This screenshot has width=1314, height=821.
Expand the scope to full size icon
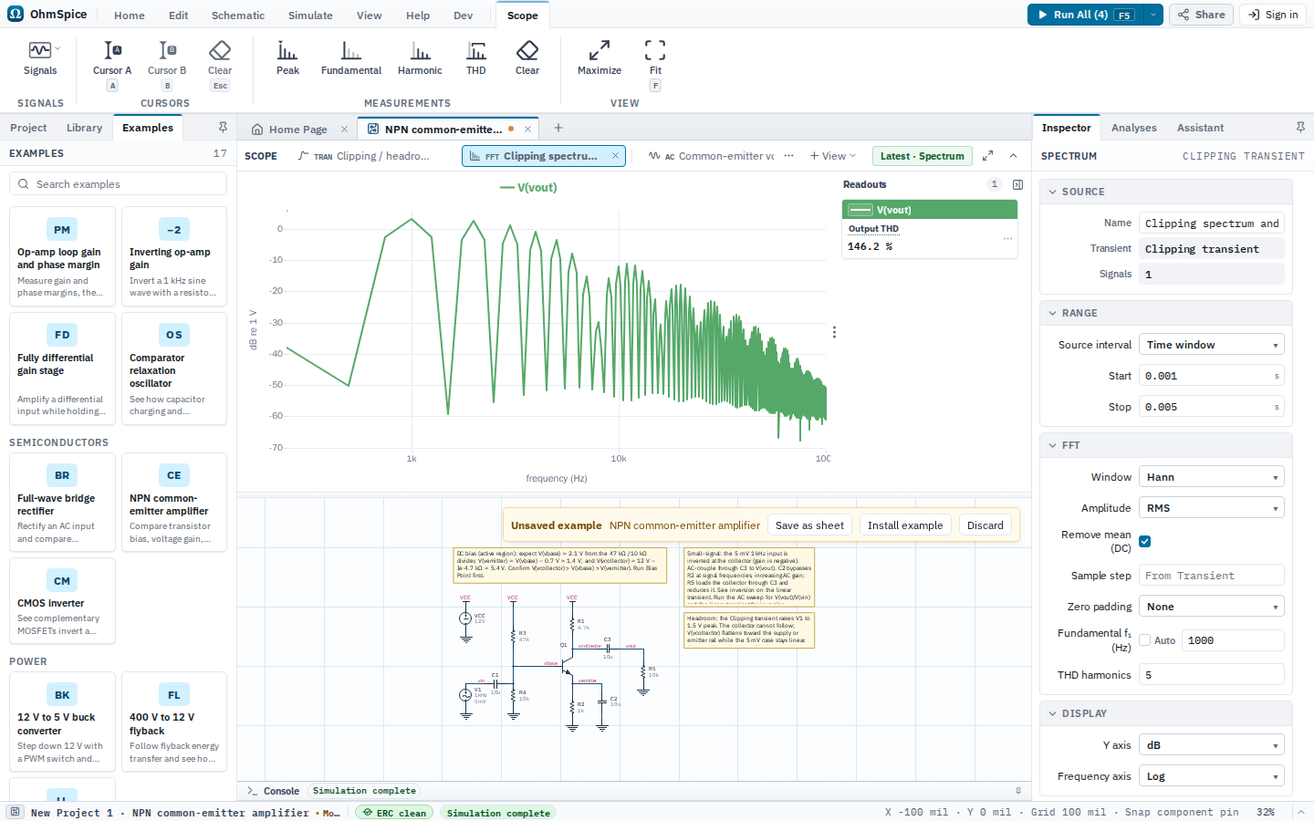[987, 156]
